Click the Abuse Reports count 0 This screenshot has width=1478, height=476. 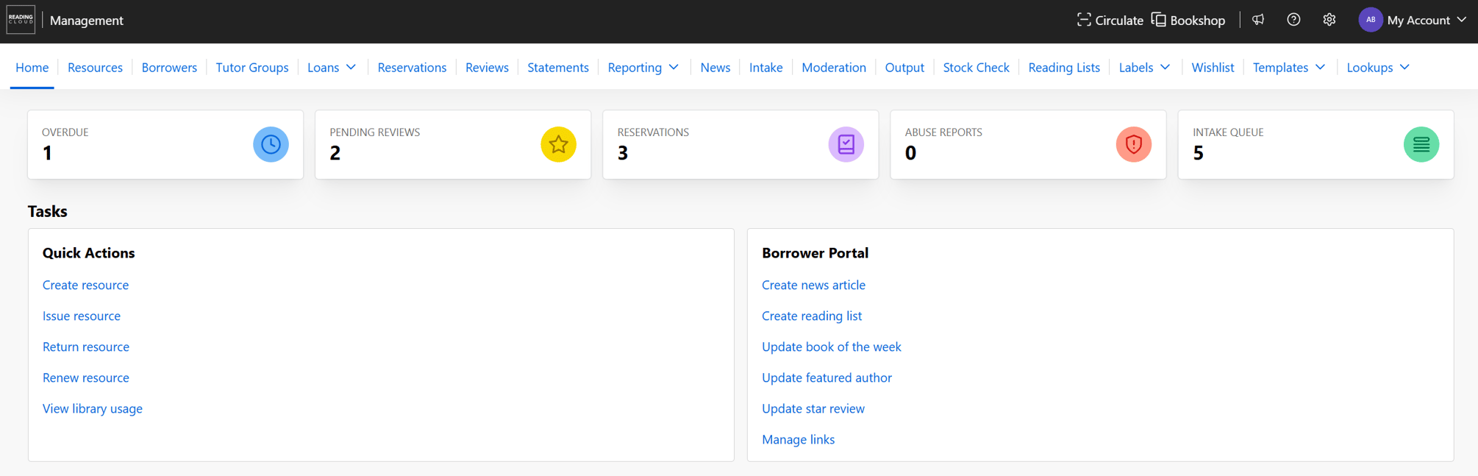pyautogui.click(x=910, y=153)
